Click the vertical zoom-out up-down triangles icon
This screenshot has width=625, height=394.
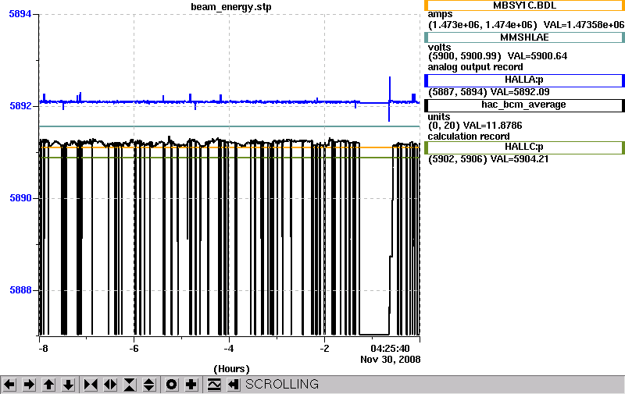point(149,385)
